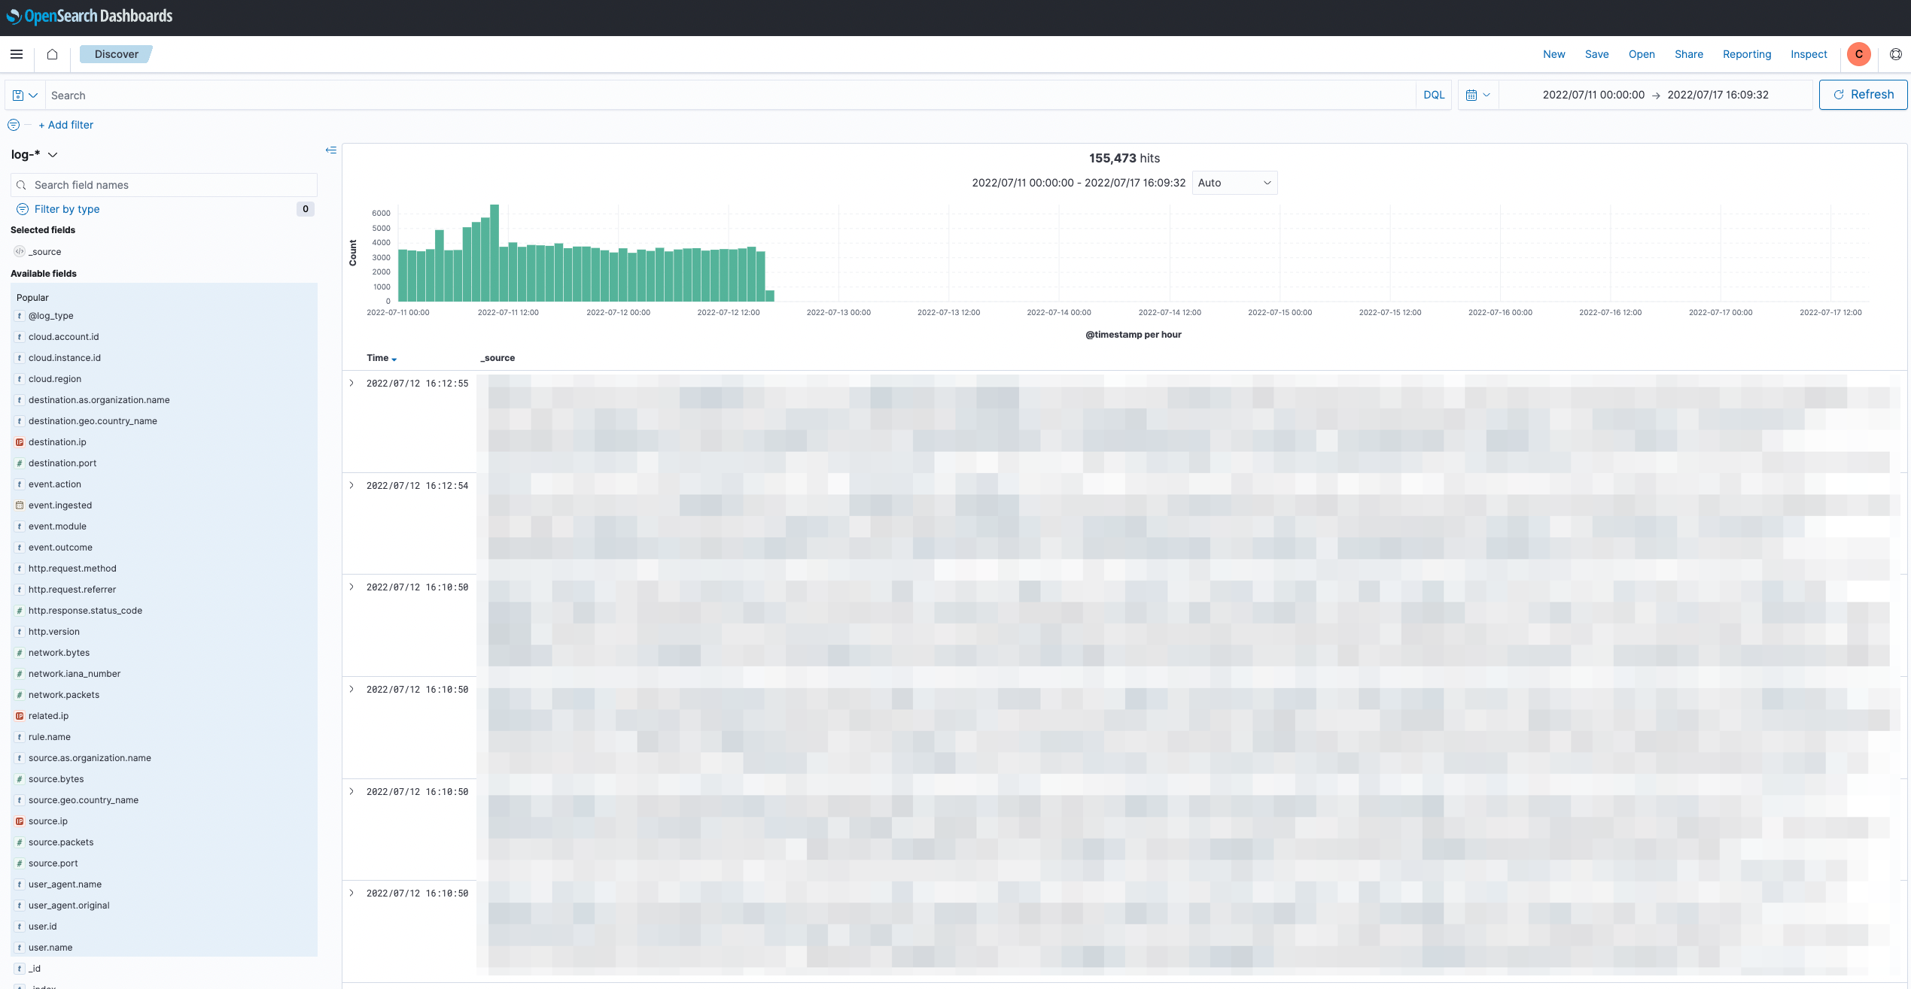Click Save in top menu
Image resolution: width=1911 pixels, height=989 pixels.
pos(1596,54)
